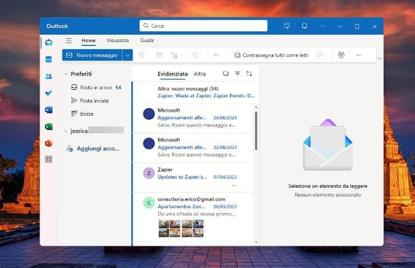Expand the jessica account folder tree
The image size is (415, 268).
coord(65,131)
